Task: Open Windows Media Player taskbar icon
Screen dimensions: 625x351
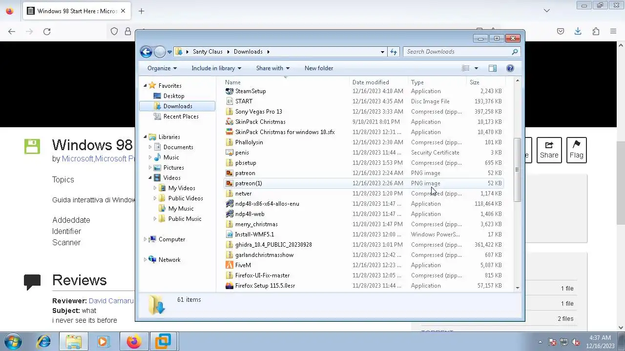Action: pos(103,342)
